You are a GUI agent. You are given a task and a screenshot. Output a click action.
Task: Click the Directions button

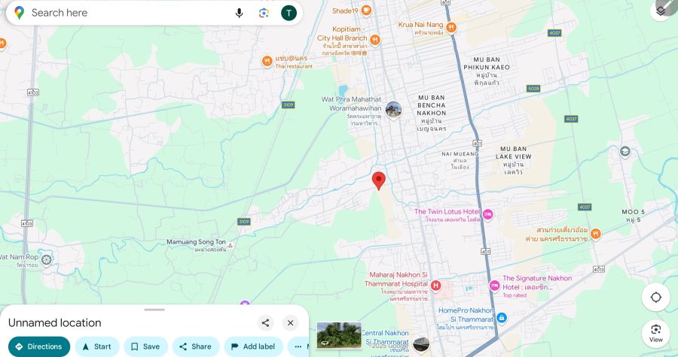click(38, 346)
